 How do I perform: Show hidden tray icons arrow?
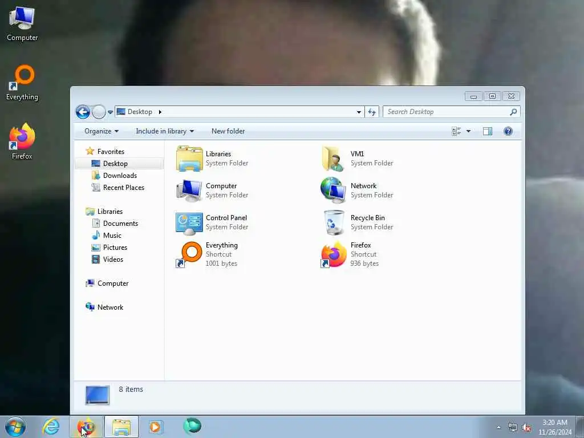(498, 428)
